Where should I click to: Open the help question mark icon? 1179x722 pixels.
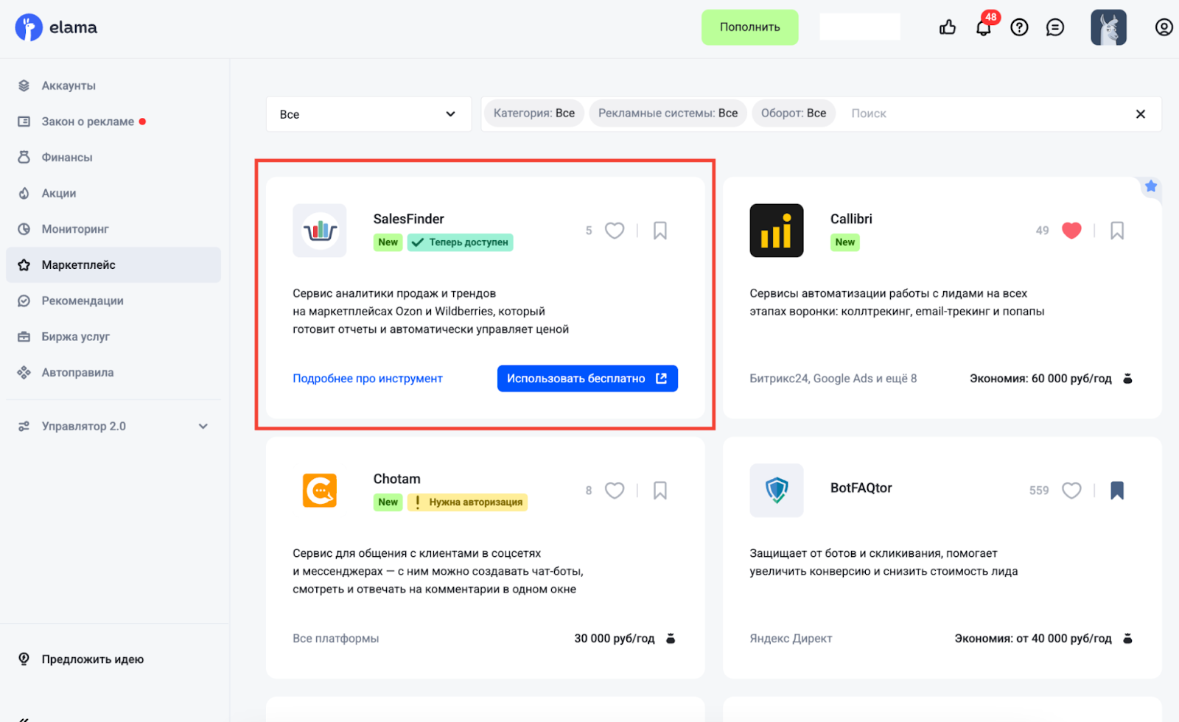pyautogui.click(x=1019, y=28)
